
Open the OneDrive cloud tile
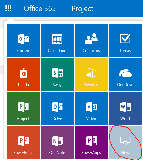click(125, 75)
